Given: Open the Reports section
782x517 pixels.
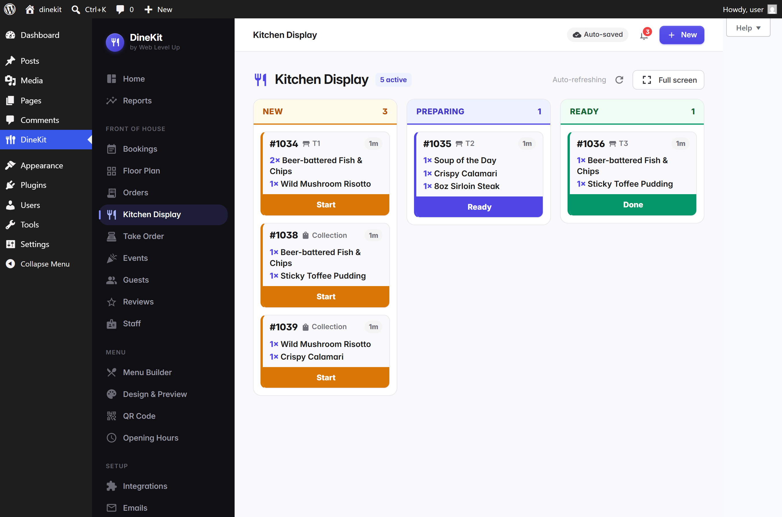Looking at the screenshot, I should [163, 101].
